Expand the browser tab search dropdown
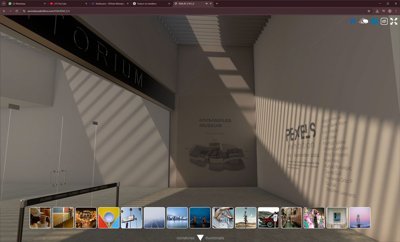This screenshot has width=400, height=242. (4, 4)
